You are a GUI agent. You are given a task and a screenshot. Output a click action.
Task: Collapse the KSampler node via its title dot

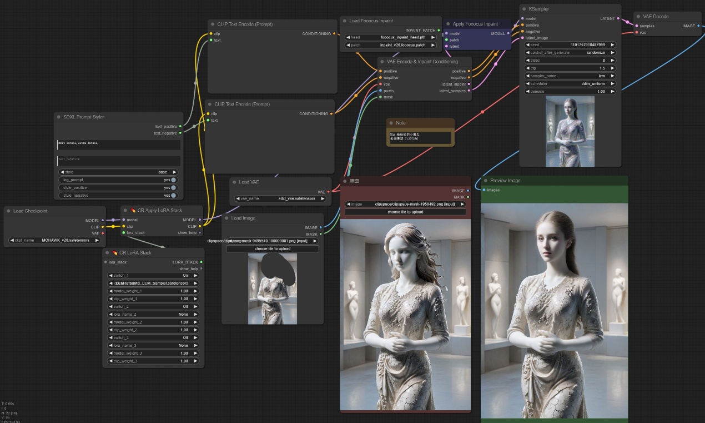pyautogui.click(x=523, y=9)
